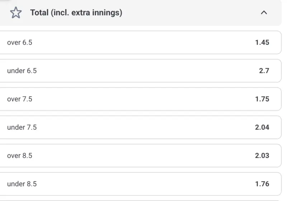Favorite the Total market with star icon
Image resolution: width=287 pixels, height=201 pixels.
tap(16, 13)
